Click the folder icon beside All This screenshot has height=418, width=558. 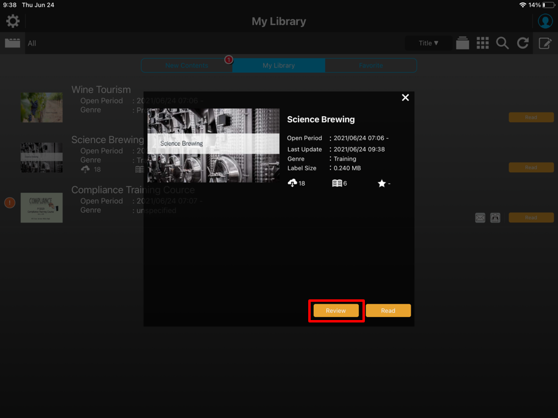[x=13, y=43]
